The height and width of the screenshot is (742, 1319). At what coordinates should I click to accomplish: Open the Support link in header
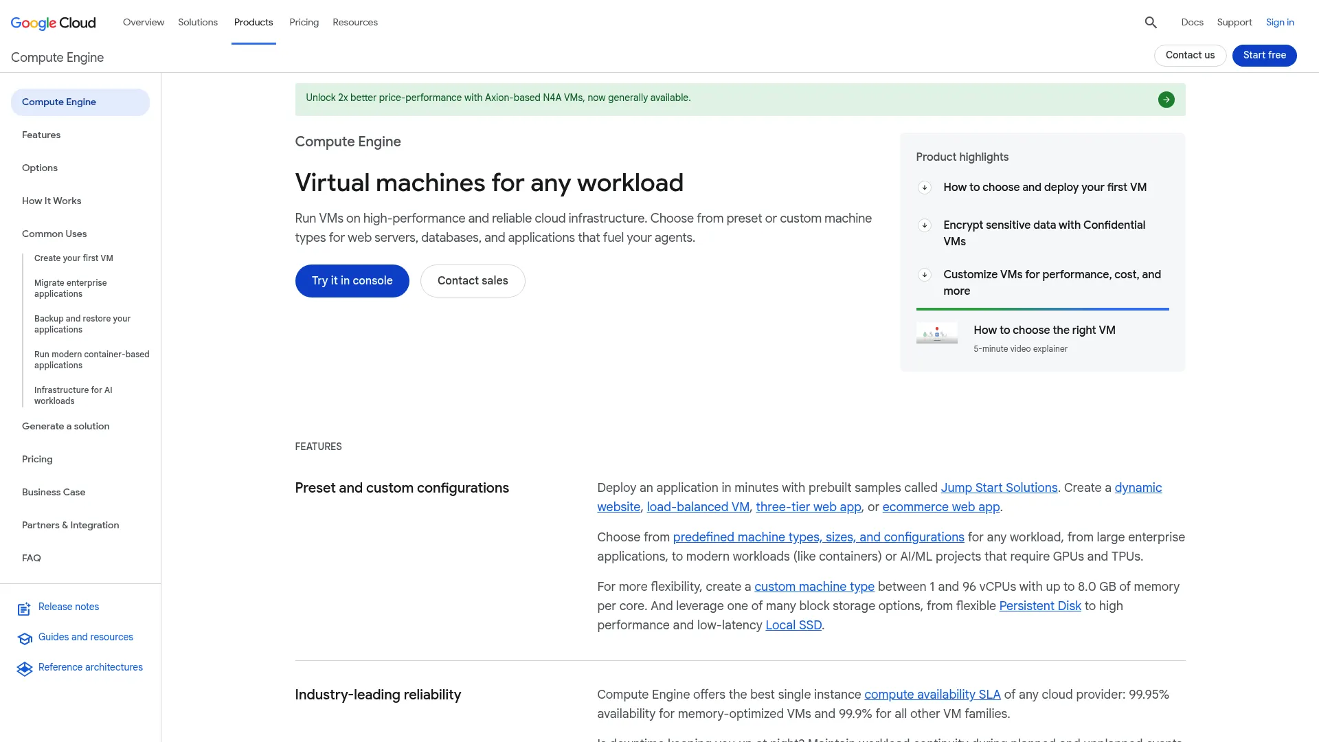[x=1234, y=23]
